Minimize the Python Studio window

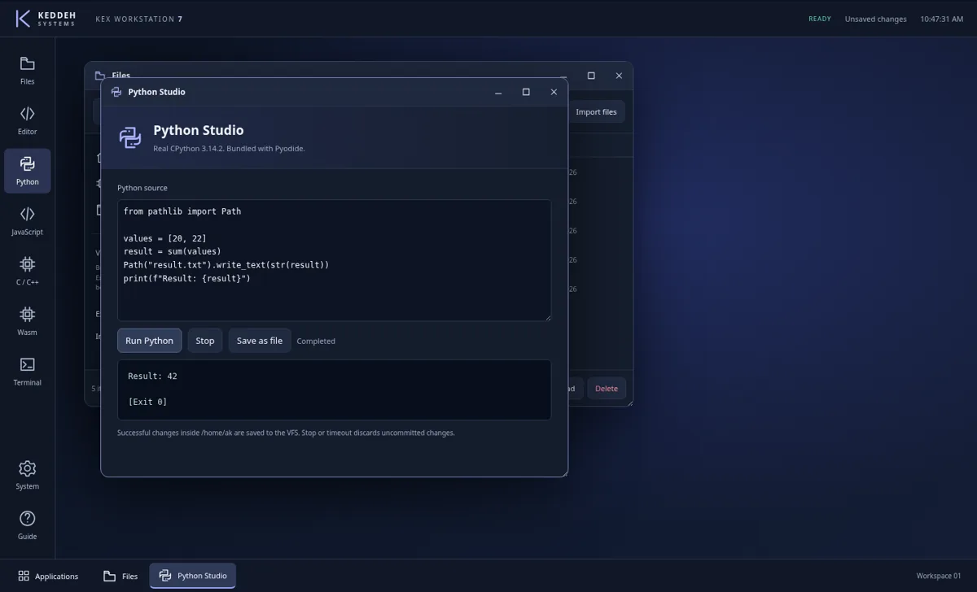[498, 92]
